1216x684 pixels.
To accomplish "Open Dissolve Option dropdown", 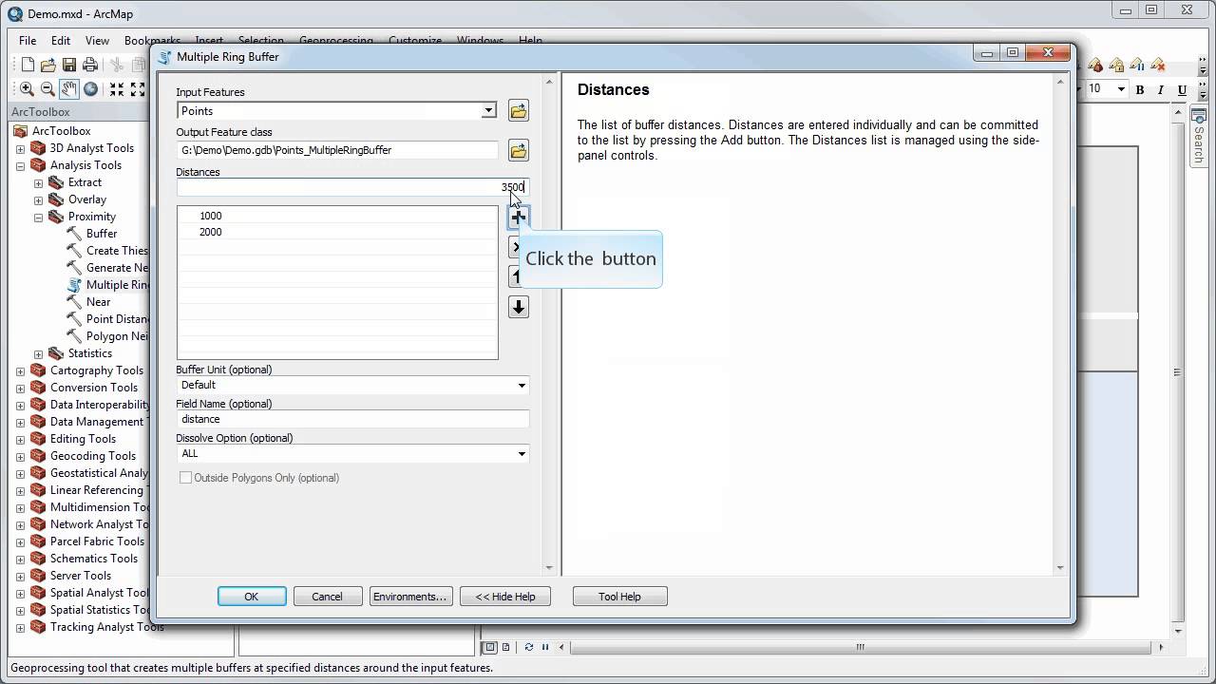I will coord(522,453).
